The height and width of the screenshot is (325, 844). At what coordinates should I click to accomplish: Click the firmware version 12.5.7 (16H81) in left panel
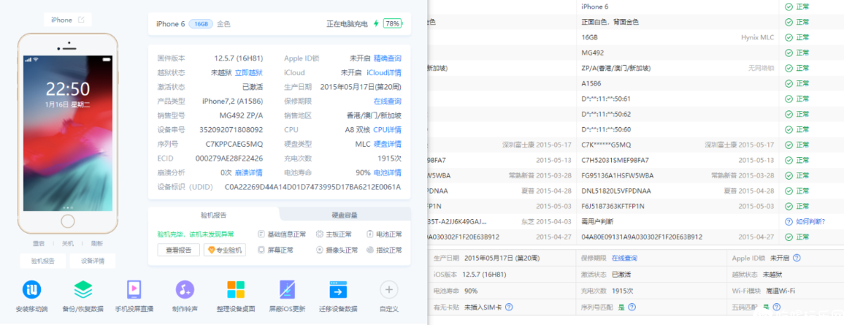click(x=238, y=58)
